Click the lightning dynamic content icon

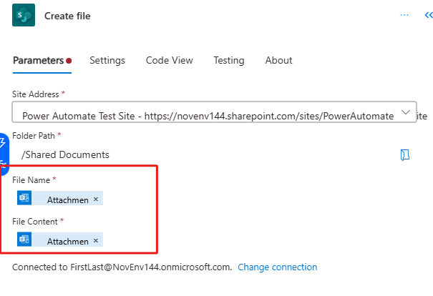pyautogui.click(x=4, y=143)
